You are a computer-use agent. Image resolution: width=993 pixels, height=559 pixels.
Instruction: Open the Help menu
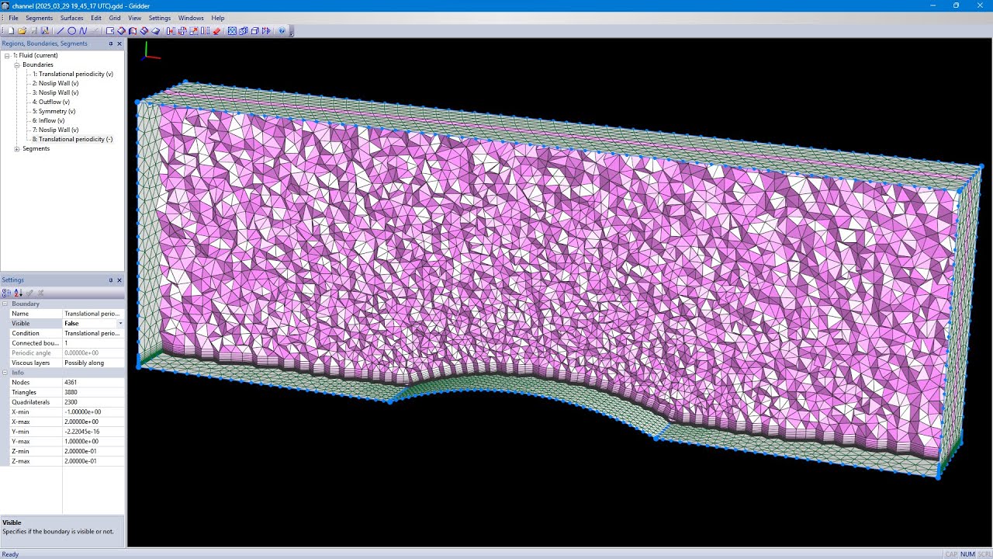coord(218,18)
